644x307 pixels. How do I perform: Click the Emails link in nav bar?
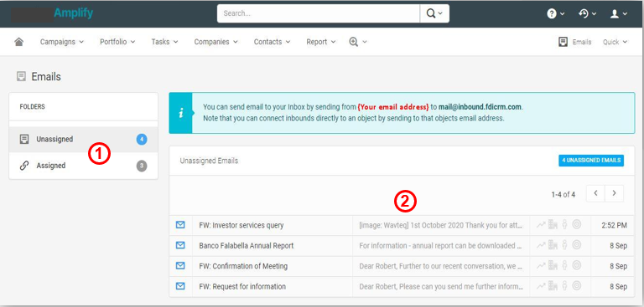click(582, 42)
